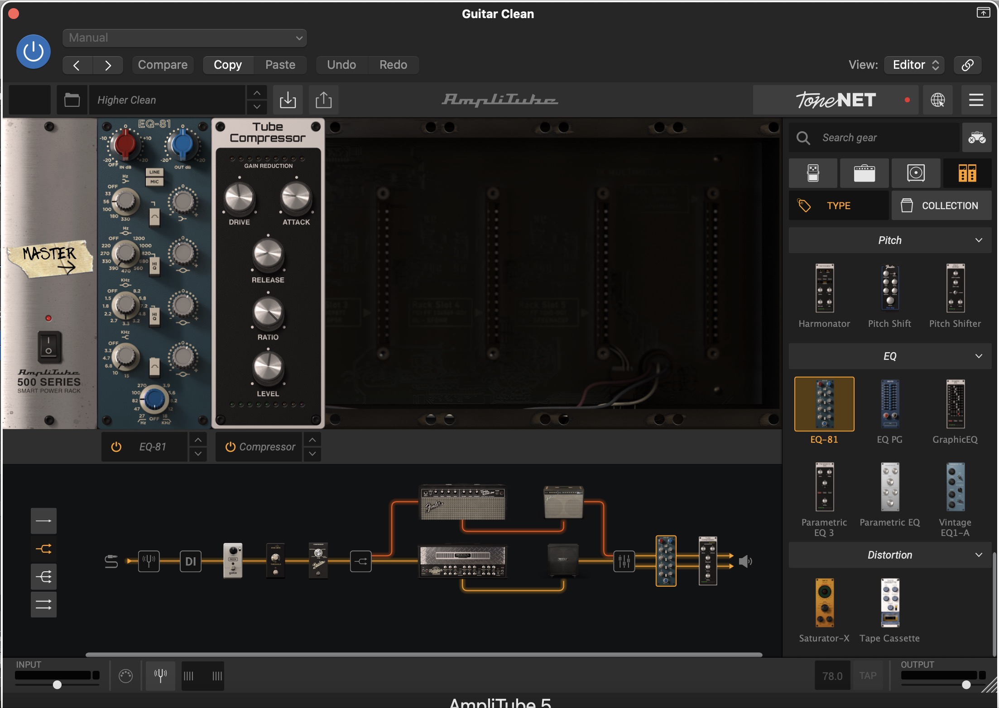
Task: Select the single serial signal routing icon
Action: tap(43, 521)
